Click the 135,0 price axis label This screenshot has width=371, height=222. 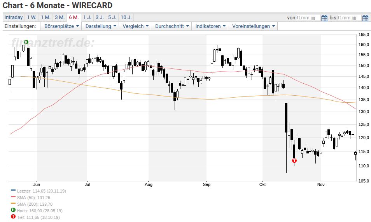tap(364, 100)
